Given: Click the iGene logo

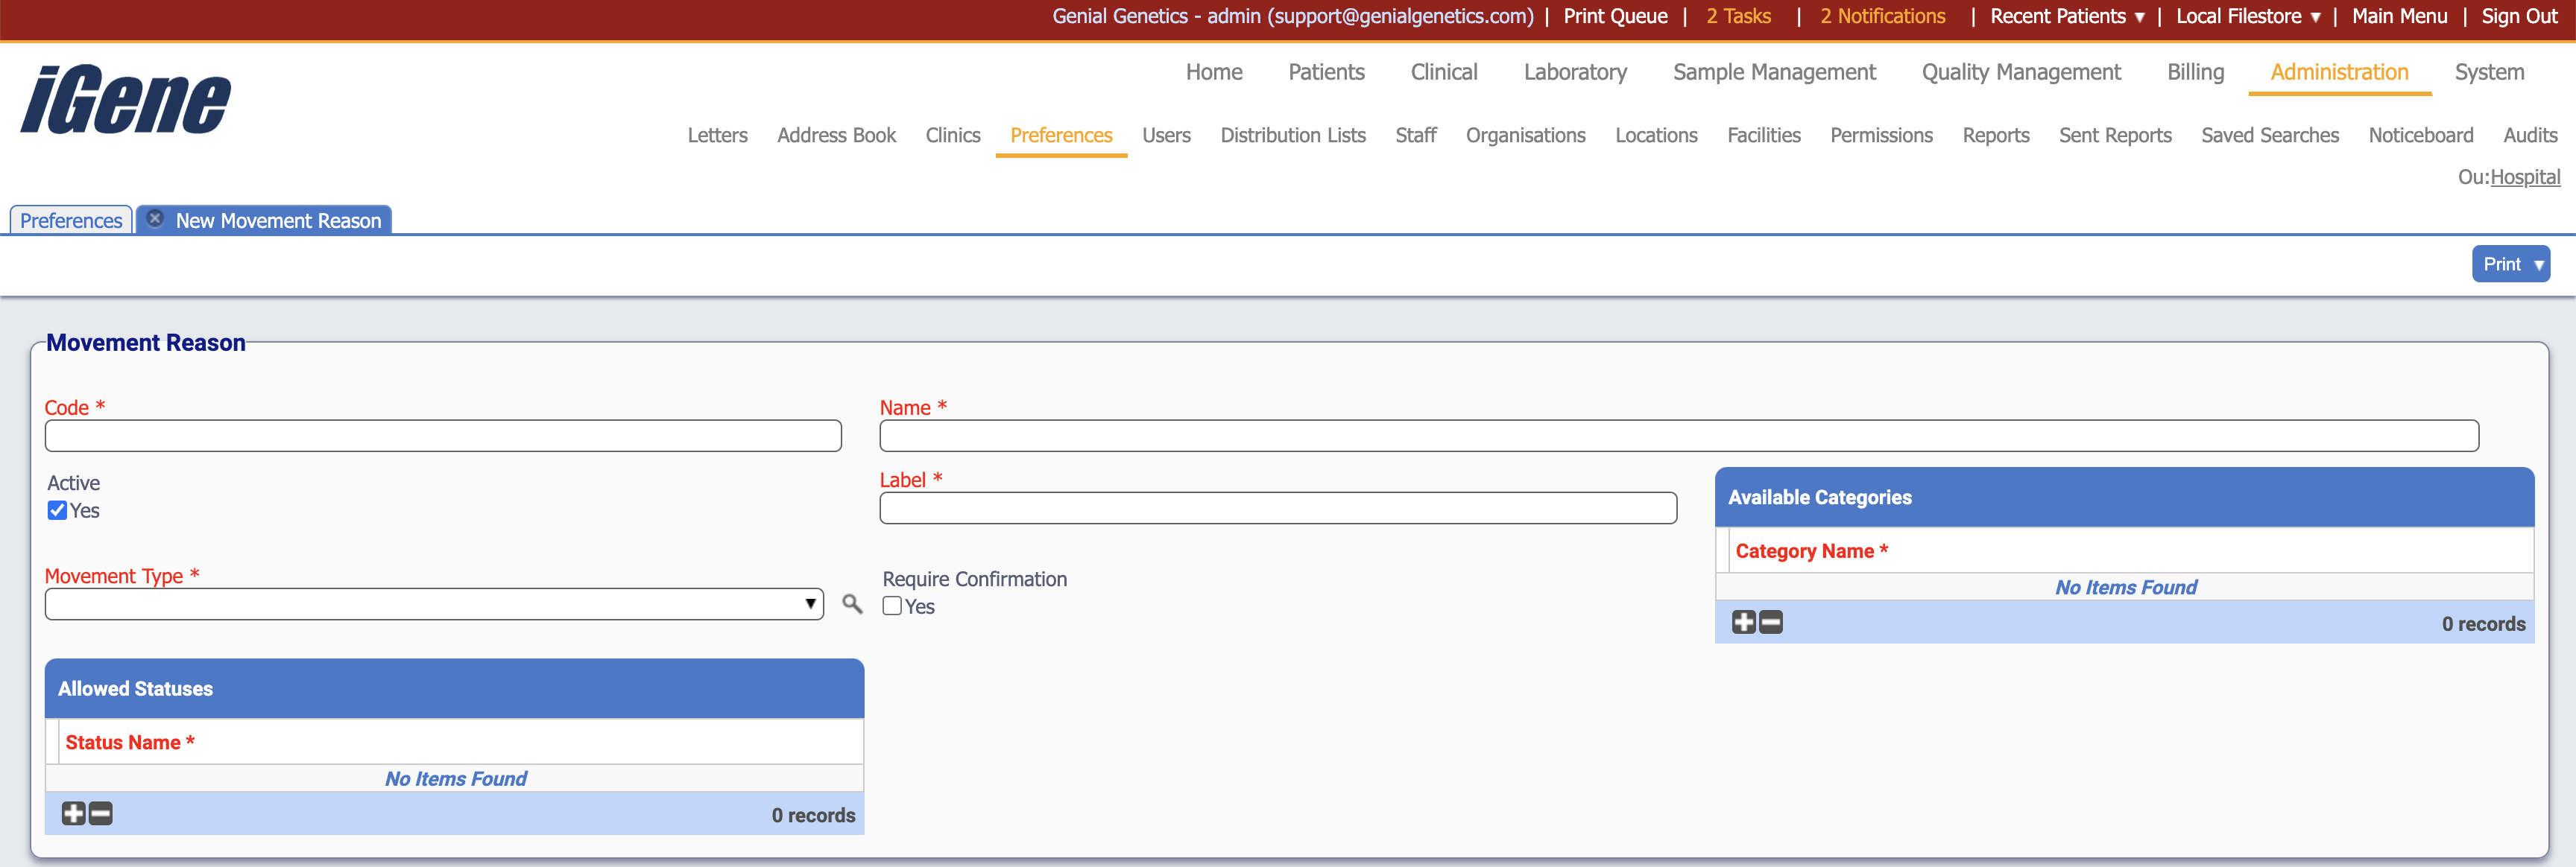Looking at the screenshot, I should (126, 100).
